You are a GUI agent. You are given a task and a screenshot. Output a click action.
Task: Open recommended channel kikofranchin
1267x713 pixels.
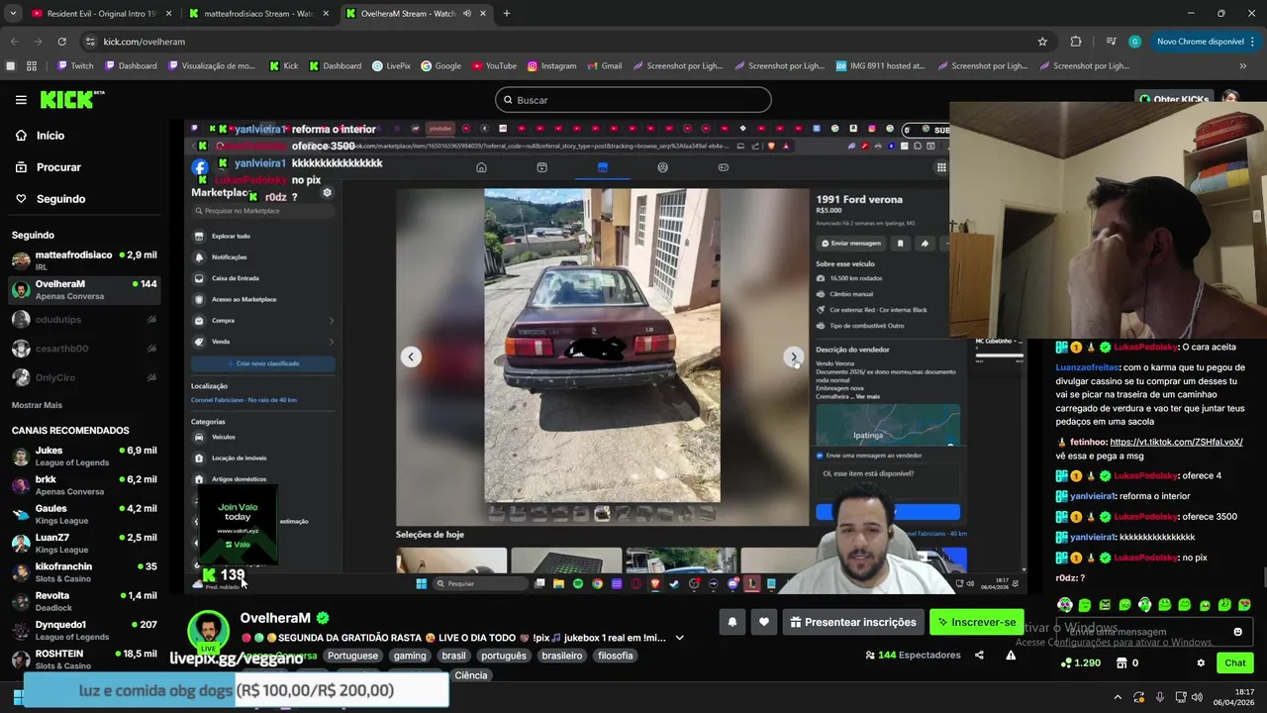[84, 572]
